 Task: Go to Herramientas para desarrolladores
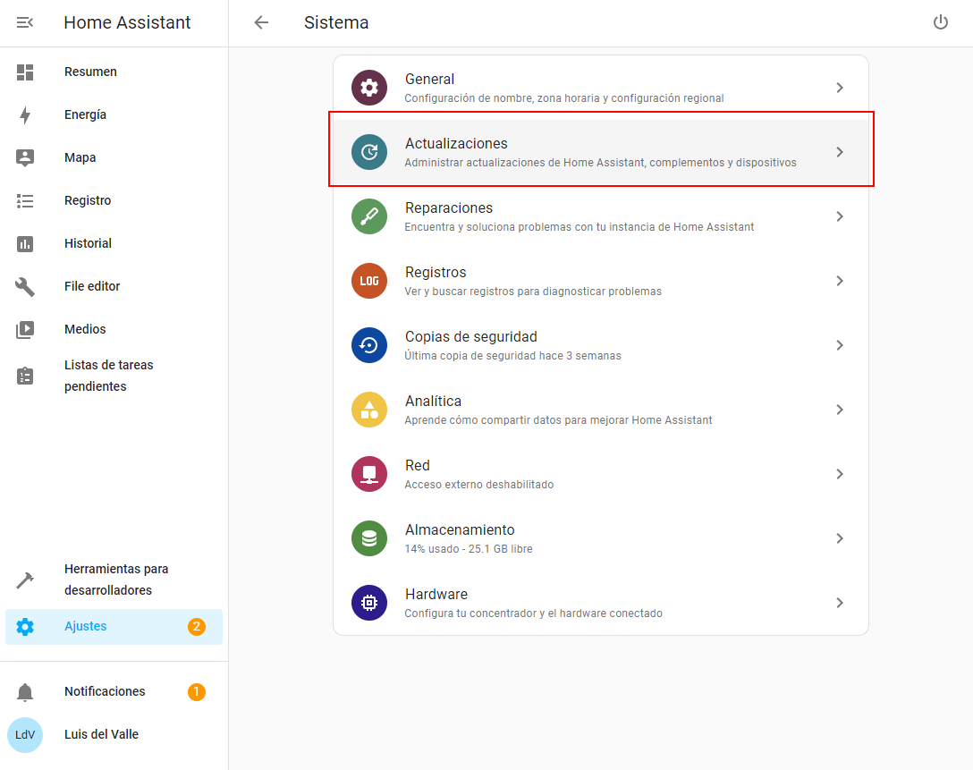click(x=116, y=580)
